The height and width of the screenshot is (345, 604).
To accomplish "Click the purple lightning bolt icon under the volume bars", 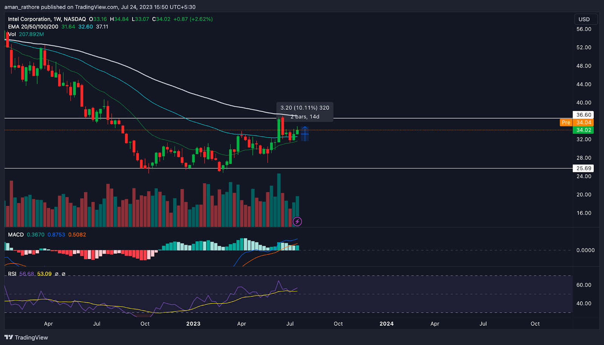I will click(x=297, y=222).
